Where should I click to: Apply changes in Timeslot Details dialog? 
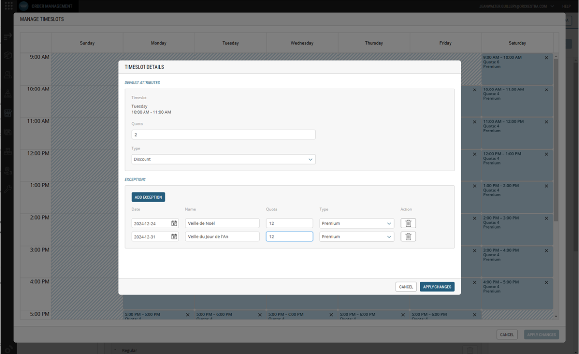(436, 287)
